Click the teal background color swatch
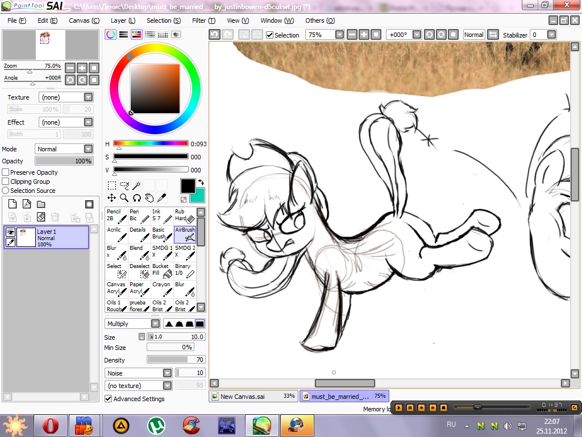This screenshot has height=437, width=582. pyautogui.click(x=198, y=196)
